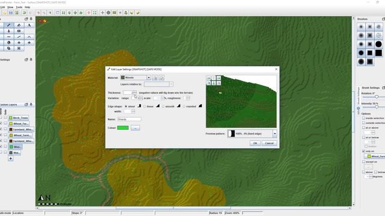Undock the Custom Layers panel
This screenshot has width=385, height=216.
[26, 104]
